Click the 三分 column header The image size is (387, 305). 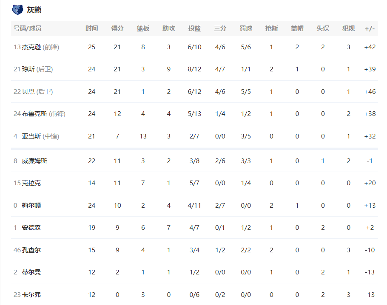click(x=220, y=28)
